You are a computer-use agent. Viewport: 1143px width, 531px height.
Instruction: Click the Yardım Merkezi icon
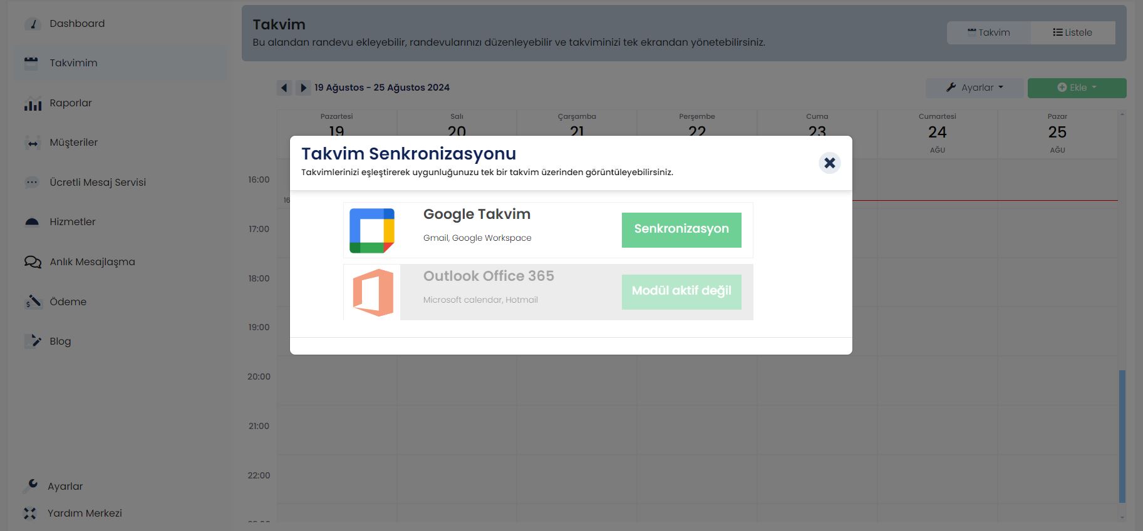click(x=30, y=513)
